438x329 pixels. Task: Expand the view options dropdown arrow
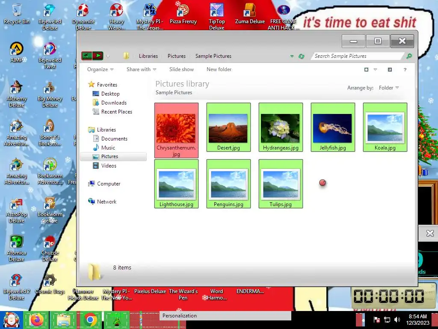tap(376, 70)
